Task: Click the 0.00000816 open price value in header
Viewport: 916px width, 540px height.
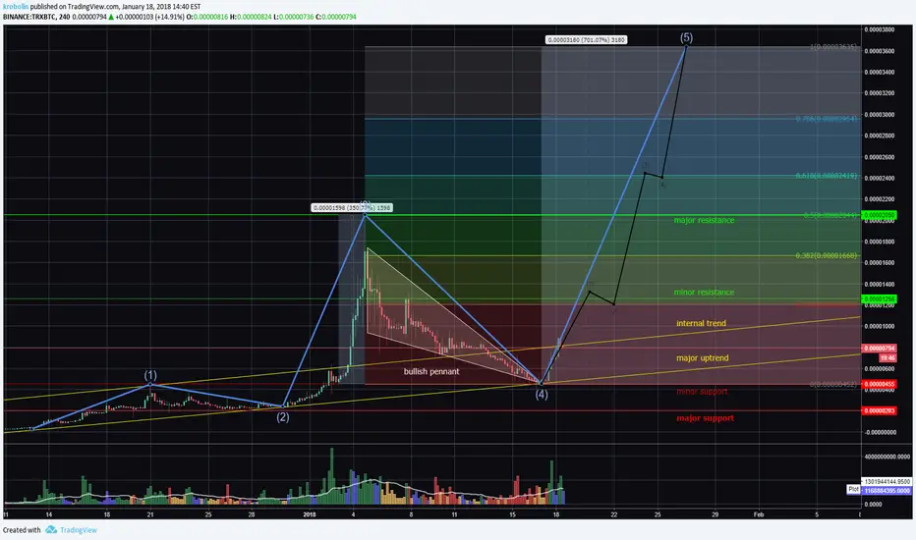Action: [x=210, y=17]
